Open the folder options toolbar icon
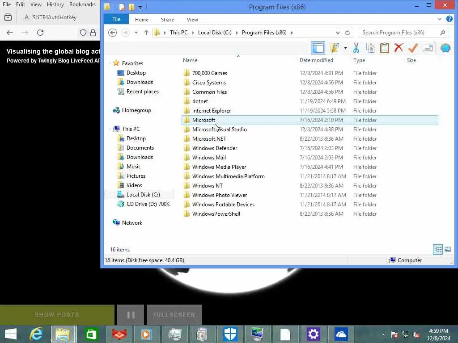The width and height of the screenshot is (458, 343). [x=335, y=48]
